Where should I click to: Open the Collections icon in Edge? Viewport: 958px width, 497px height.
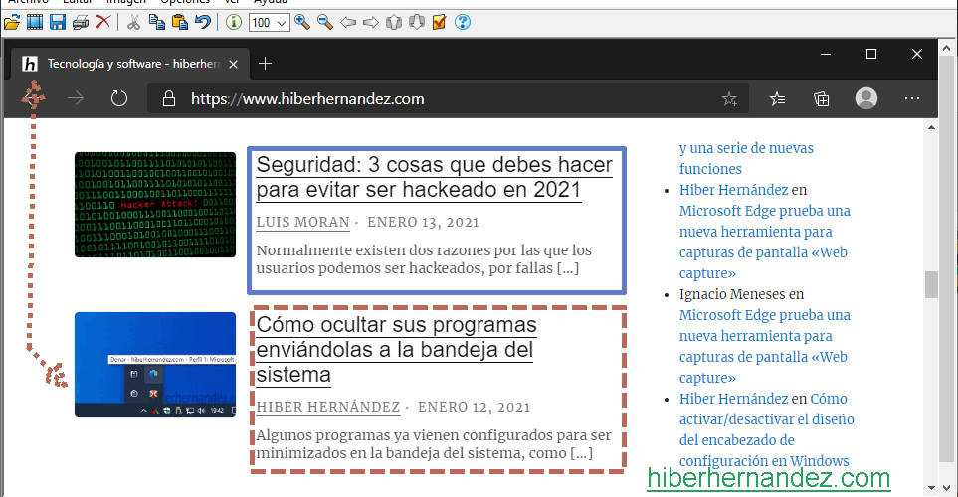[822, 98]
